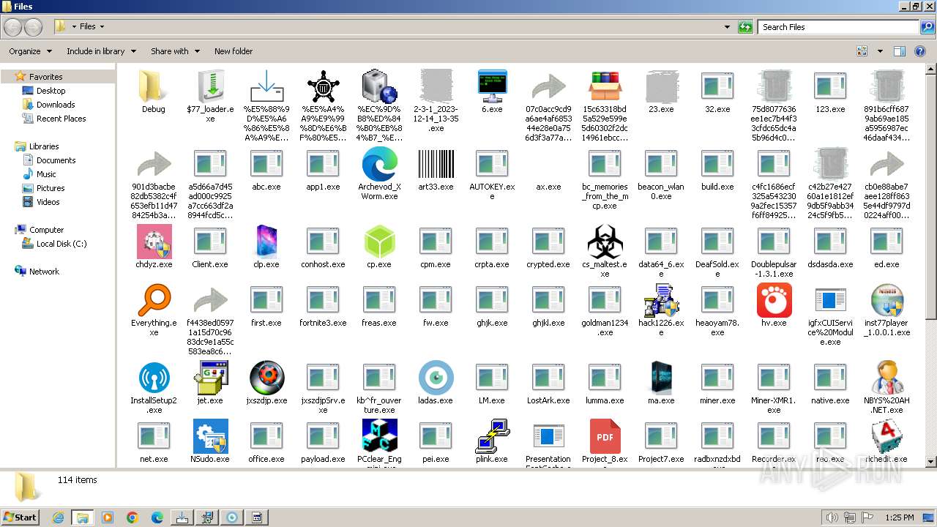Viewport: 937px width, 527px height.
Task: Select the ladas.exe eye icon
Action: point(436,378)
